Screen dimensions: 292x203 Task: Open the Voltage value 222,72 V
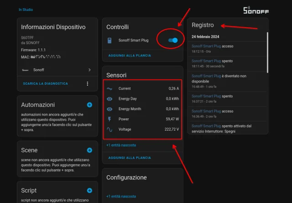click(172, 129)
